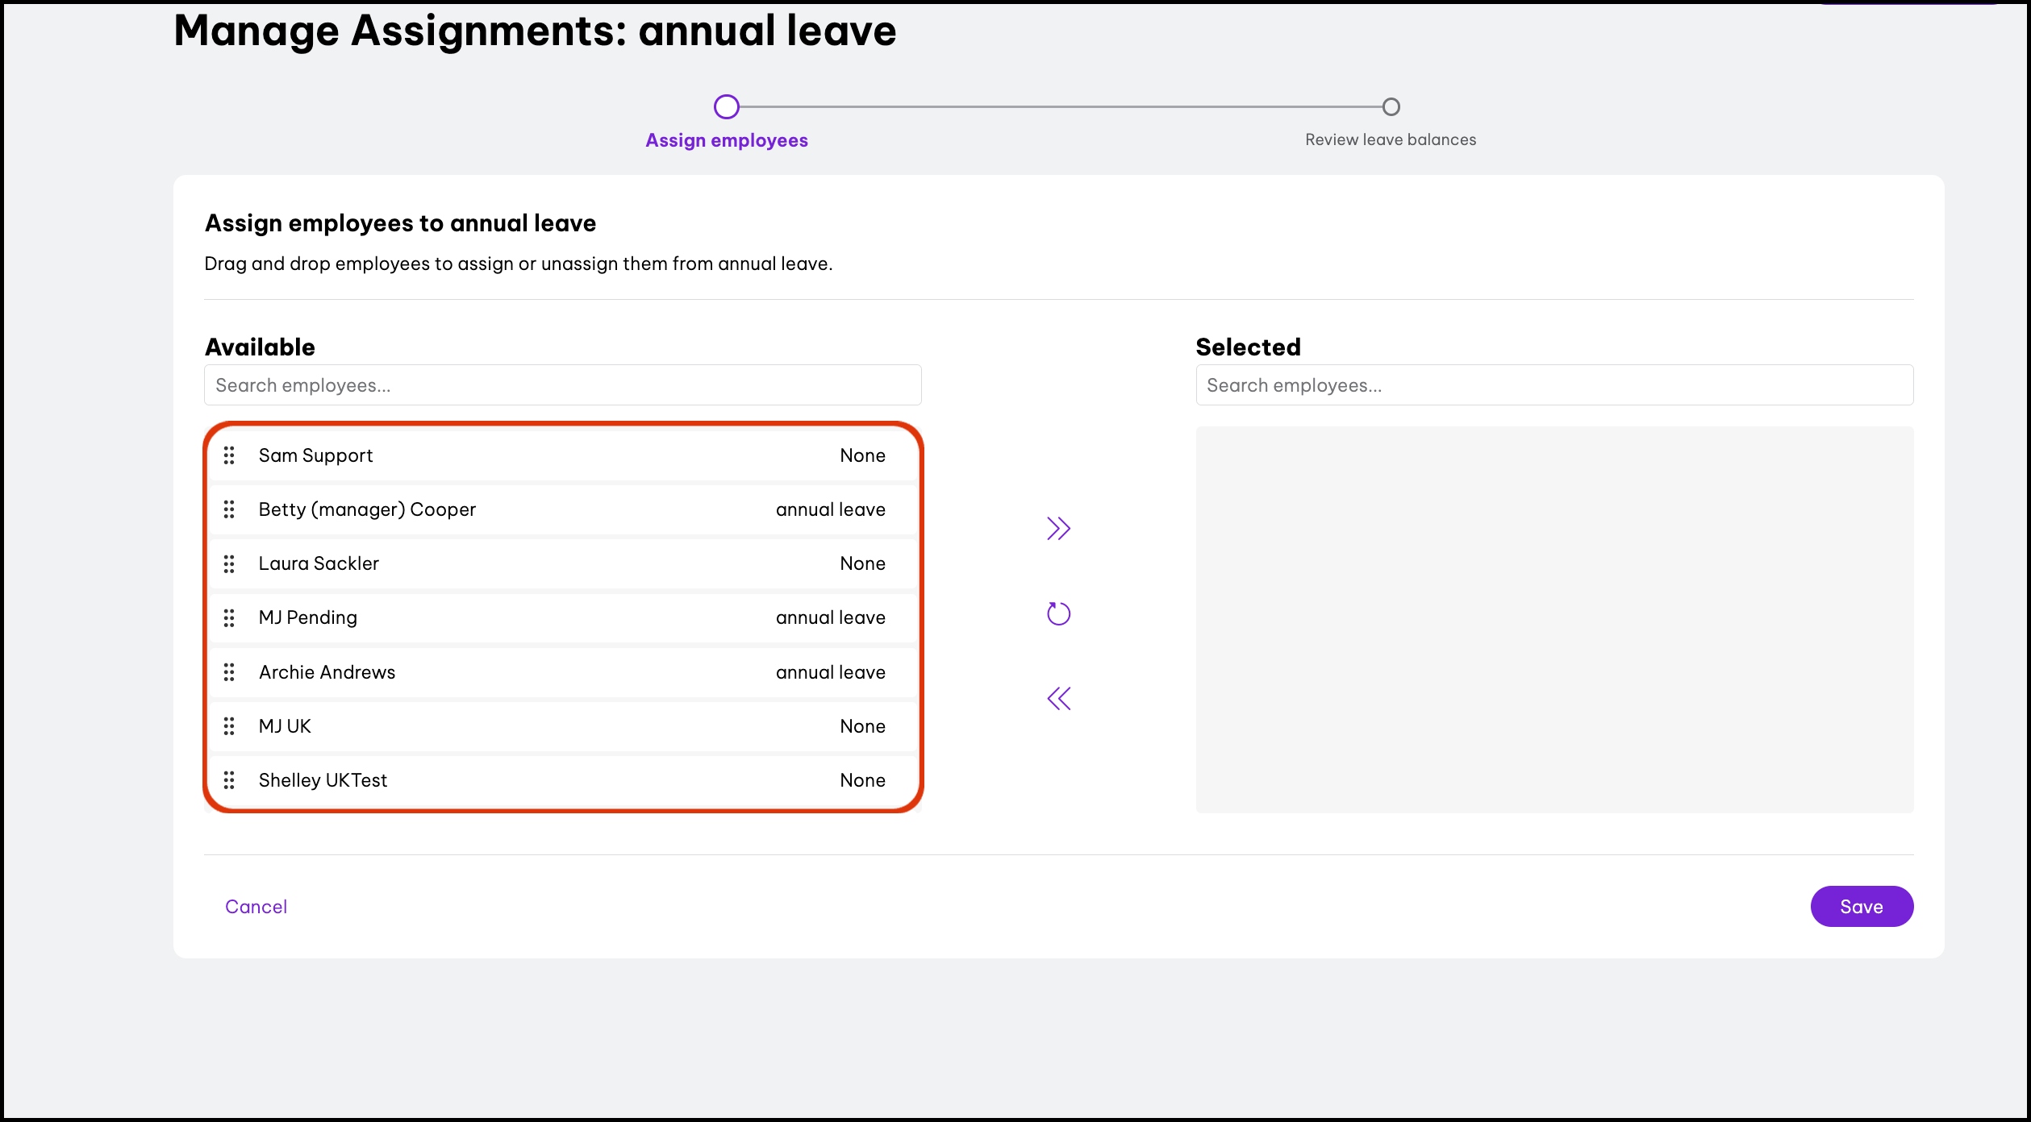
Task: Click drag handle next to Sam Support
Action: (x=229, y=455)
